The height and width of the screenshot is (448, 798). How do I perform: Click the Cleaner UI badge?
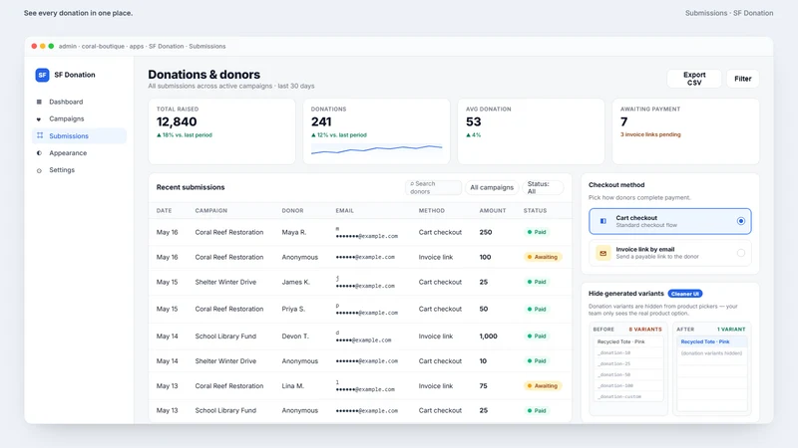click(685, 294)
